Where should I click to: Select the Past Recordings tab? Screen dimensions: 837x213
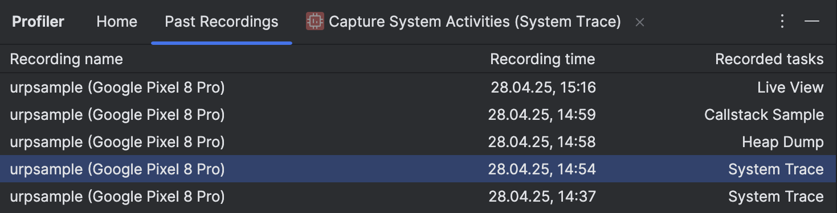(222, 22)
